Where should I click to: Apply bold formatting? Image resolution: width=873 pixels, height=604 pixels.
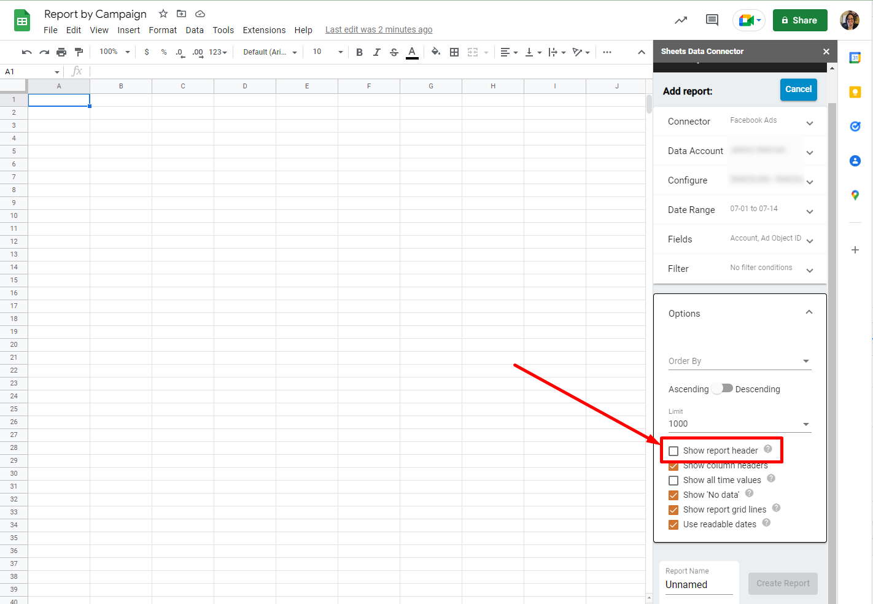click(359, 52)
